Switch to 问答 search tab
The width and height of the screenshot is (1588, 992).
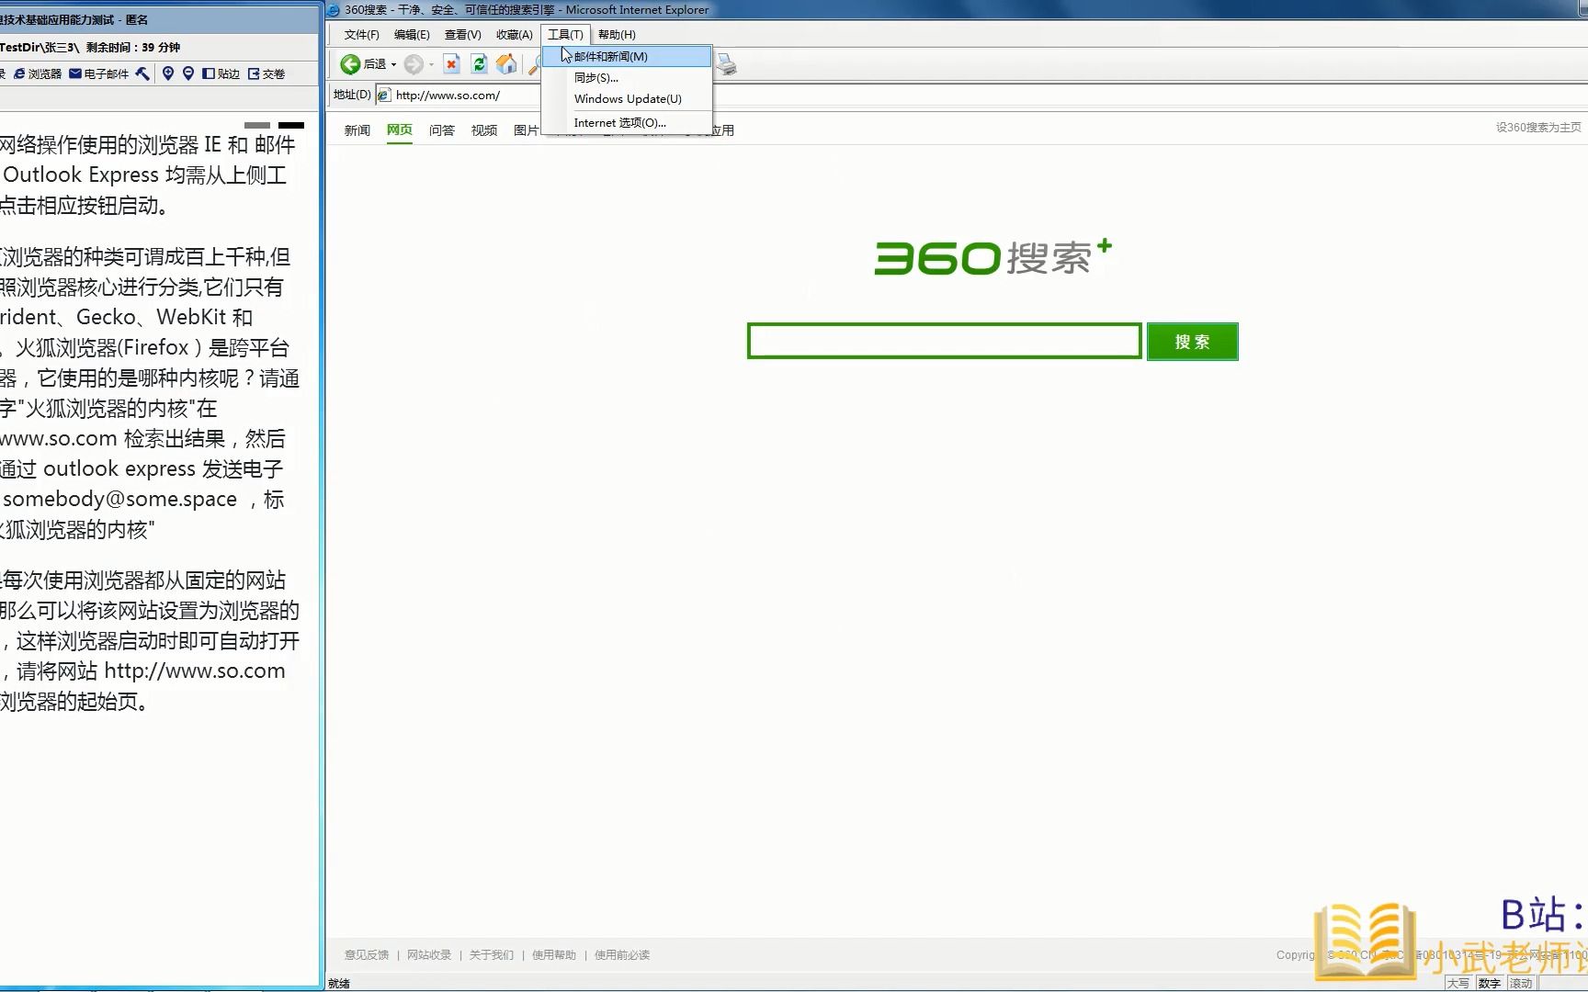(442, 130)
